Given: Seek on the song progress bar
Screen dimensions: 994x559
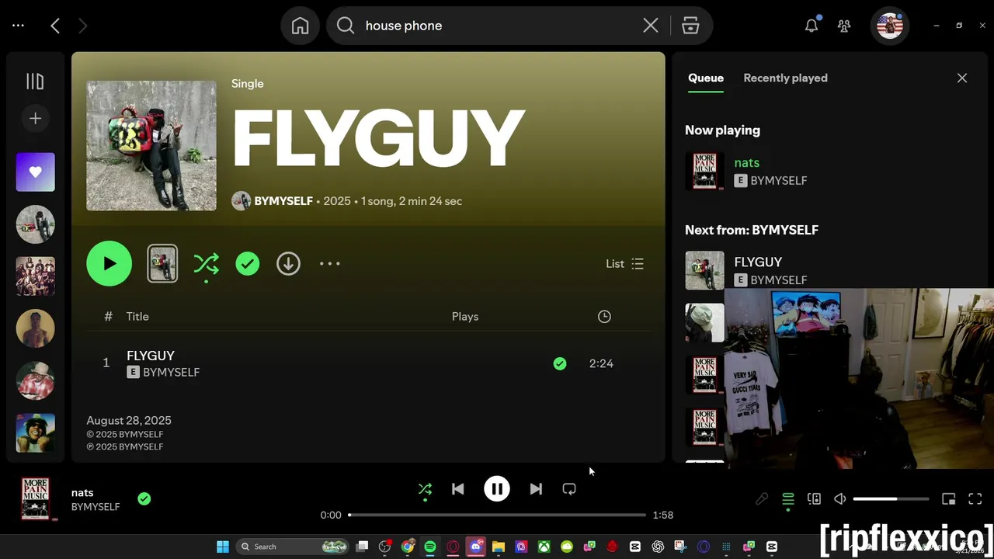Looking at the screenshot, I should click(497, 515).
